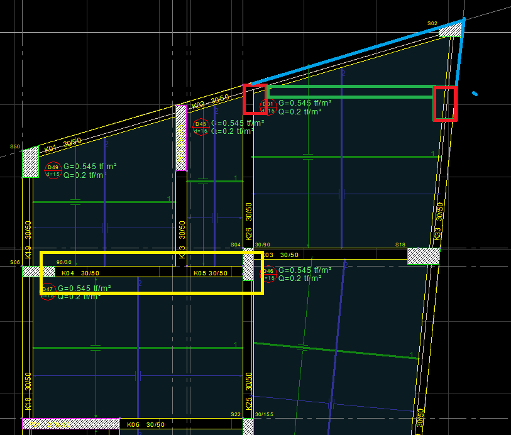Click the D46 slab marker circle
The image size is (511, 435).
pyautogui.click(x=268, y=274)
